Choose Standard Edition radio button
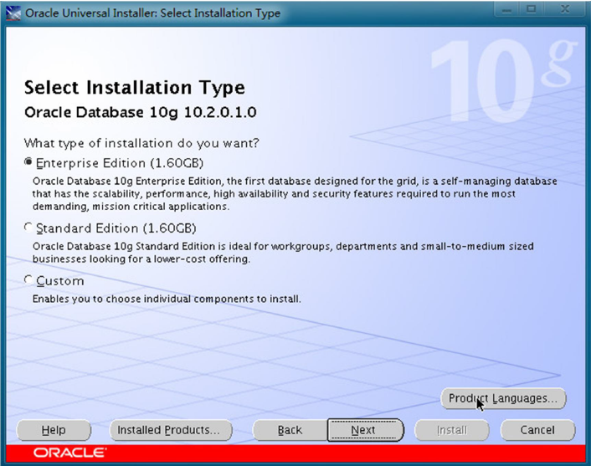Screen dimensions: 591x466 click(28, 228)
